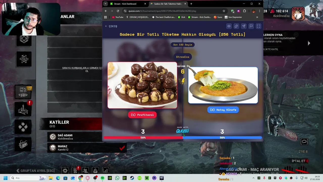This screenshot has height=182, width=323.
Task: Expand Chrome tab search dropdown
Action: tap(105, 4)
